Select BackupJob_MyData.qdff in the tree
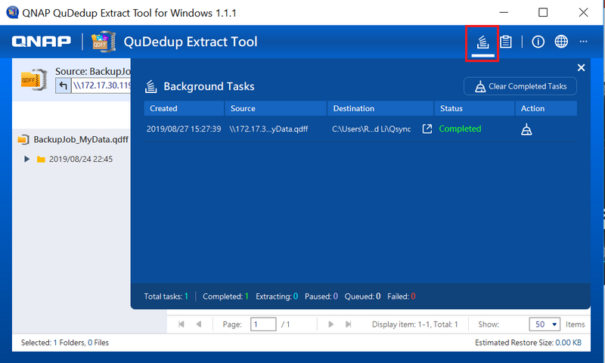This screenshot has width=605, height=363. tap(81, 140)
